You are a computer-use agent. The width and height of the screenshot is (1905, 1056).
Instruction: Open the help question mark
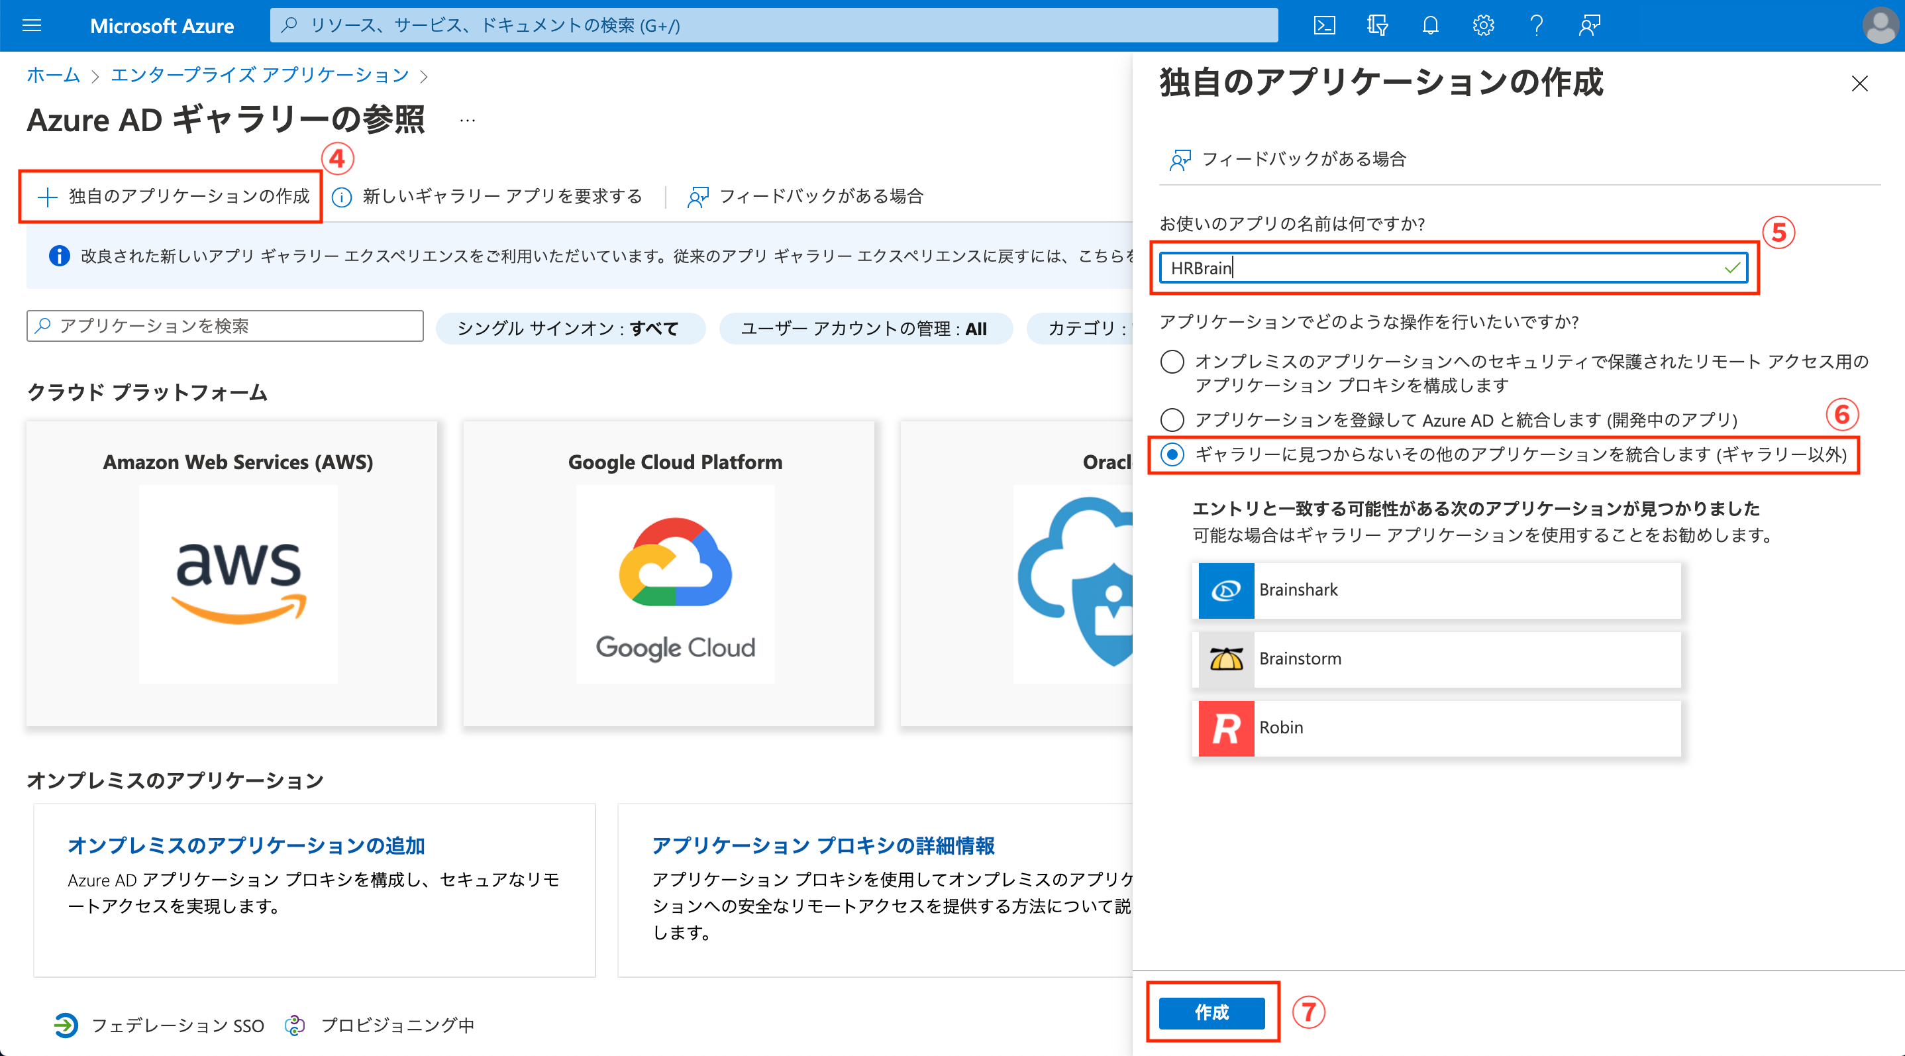(x=1537, y=26)
